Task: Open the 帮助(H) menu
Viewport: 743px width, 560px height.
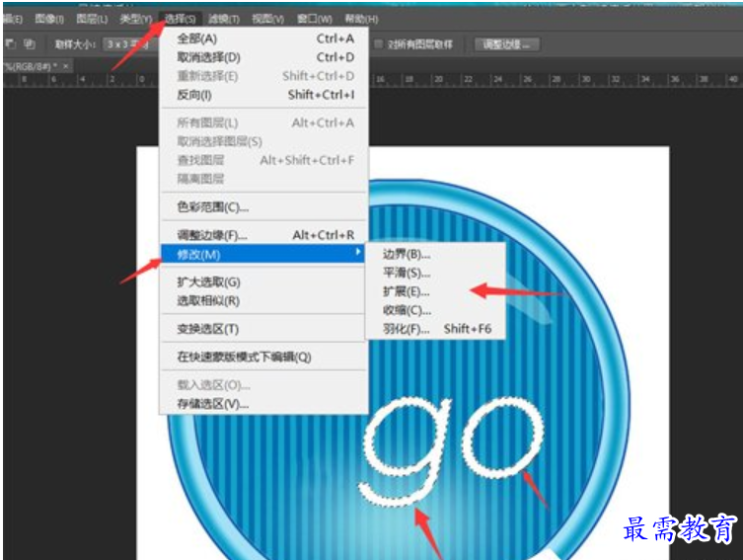Action: coord(361,19)
